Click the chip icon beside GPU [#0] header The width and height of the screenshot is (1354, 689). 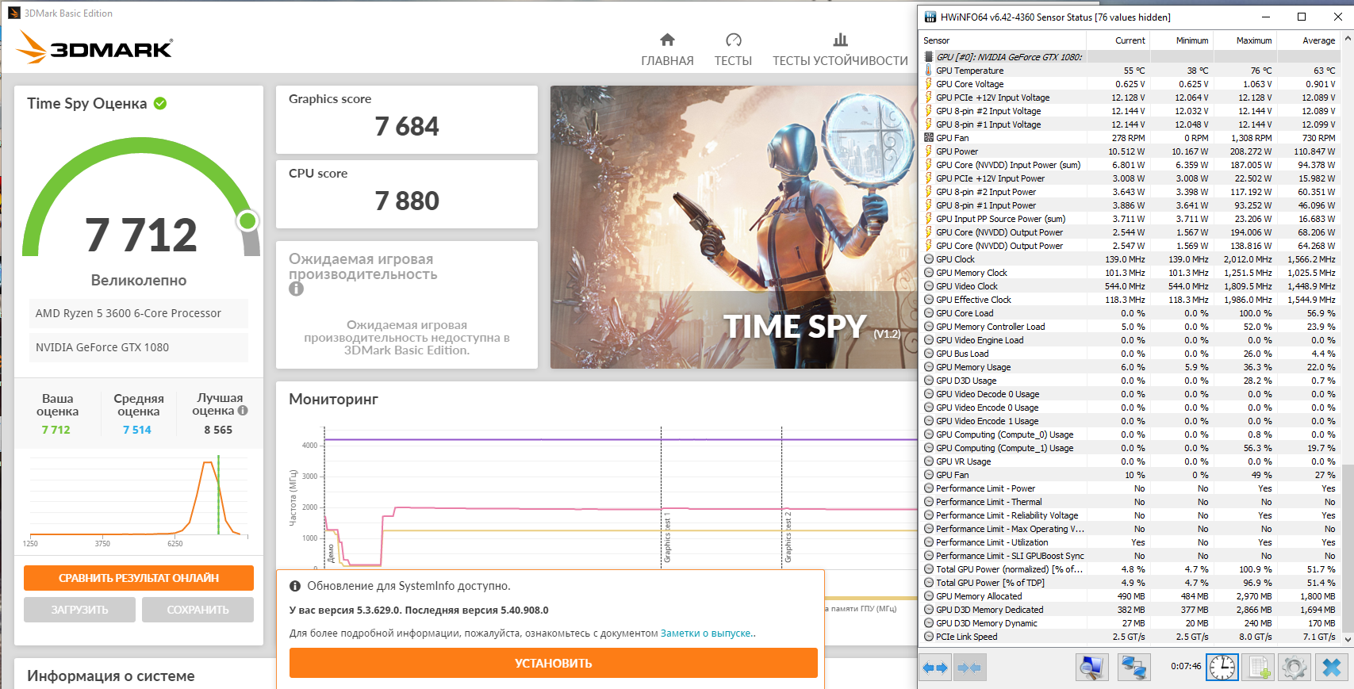tap(929, 57)
